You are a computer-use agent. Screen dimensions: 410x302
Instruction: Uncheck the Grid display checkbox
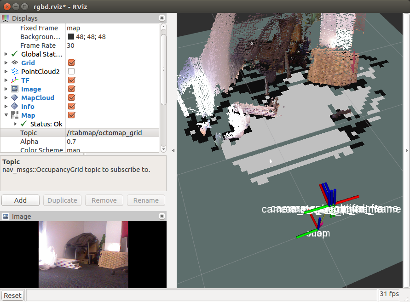tap(71, 63)
